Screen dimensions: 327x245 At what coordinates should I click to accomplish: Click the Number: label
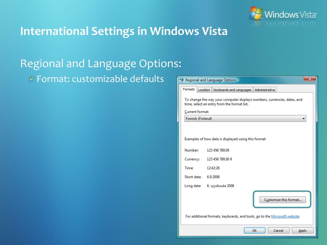[x=192, y=150]
